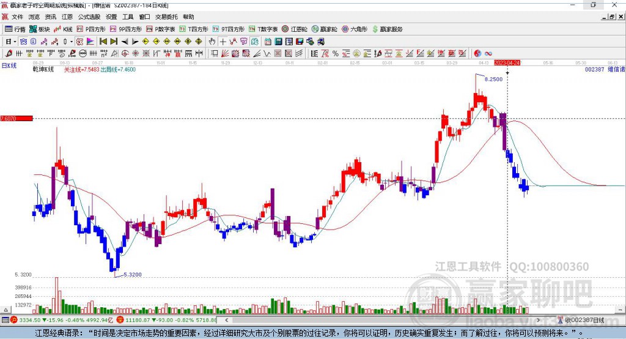Jump to first bar with skip-back icon
The height and width of the screenshot is (339, 626).
point(103,42)
